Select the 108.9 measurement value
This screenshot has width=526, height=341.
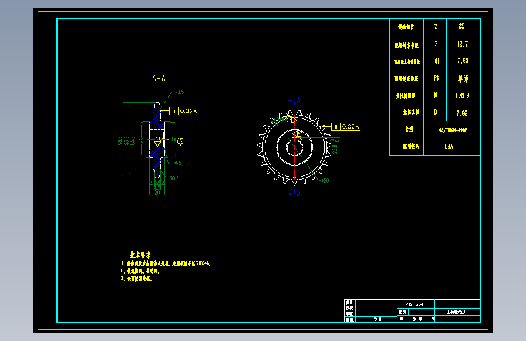[462, 96]
